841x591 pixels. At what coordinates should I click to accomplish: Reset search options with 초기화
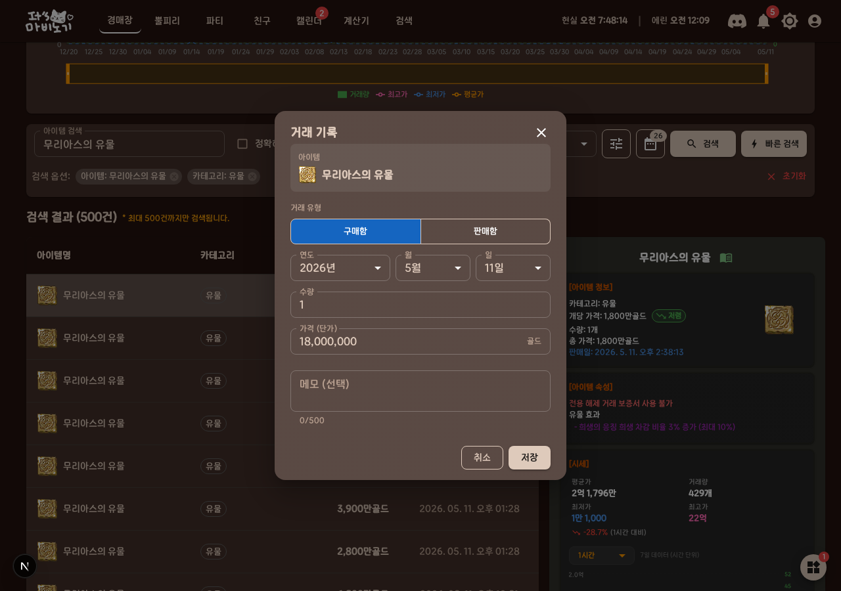pyautogui.click(x=786, y=176)
